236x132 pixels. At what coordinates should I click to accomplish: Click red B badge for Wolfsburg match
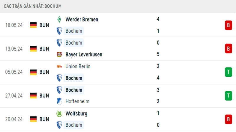pyautogui.click(x=228, y=119)
